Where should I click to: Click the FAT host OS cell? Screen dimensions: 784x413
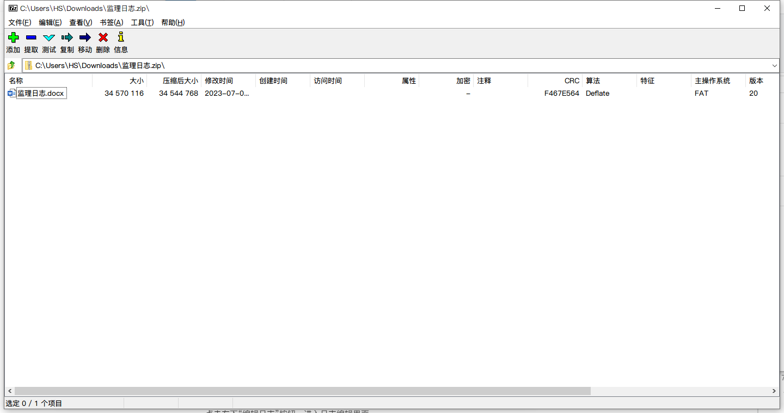[x=701, y=94]
